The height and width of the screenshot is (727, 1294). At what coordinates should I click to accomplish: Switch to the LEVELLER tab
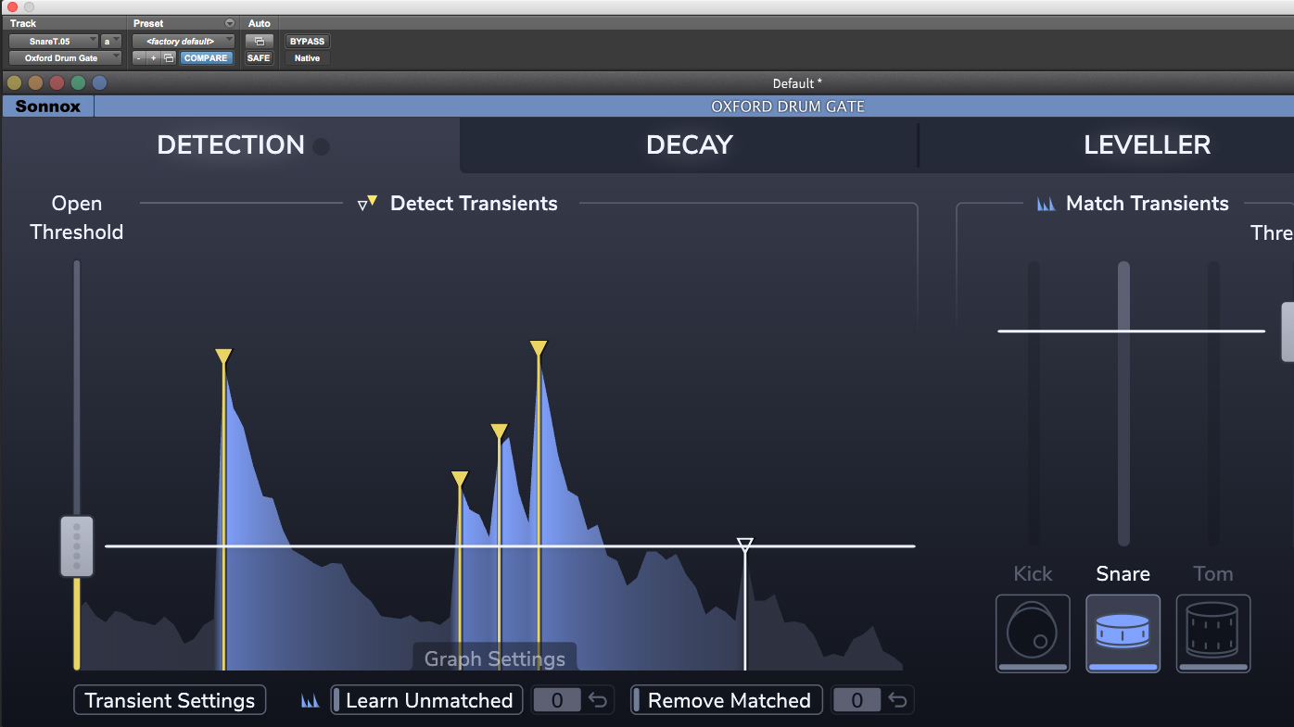coord(1147,145)
